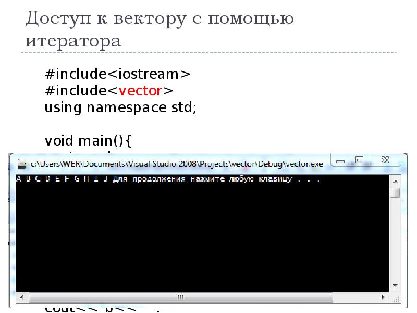This screenshot has width=417, height=313.
Task: Click the horizontal scrollbar thumb
Action: pos(181,298)
